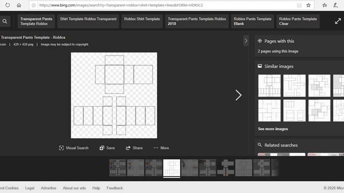Screen dimensions: 344x193
Task: Select Roblox Shirt Template suggestion
Action: [x=142, y=21]
